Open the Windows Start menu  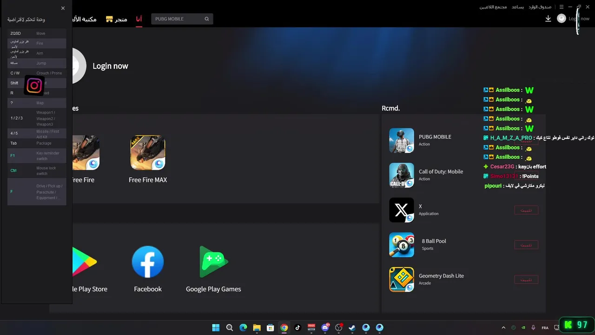point(216,328)
